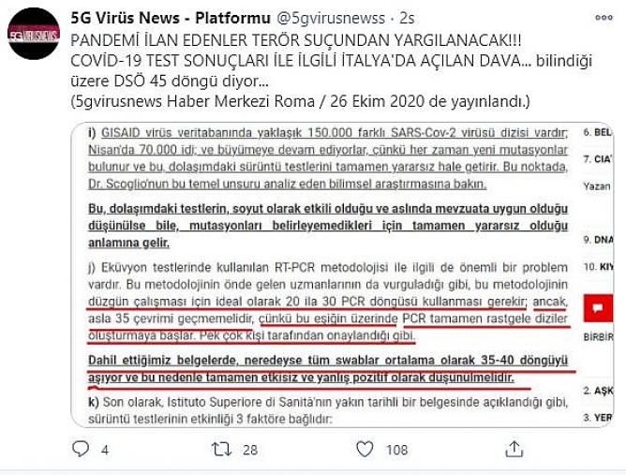The image size is (626, 475).
Task: Click the bold 'Dahil ettiğimiz belgelerde' underlined text
Action: point(328,369)
